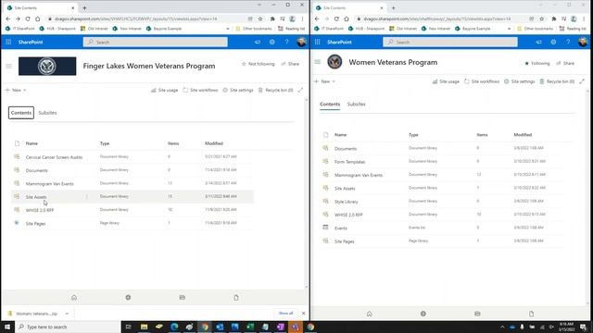593x333 pixels.
Task: Open Chrome menu in right browser
Action: (584, 18)
